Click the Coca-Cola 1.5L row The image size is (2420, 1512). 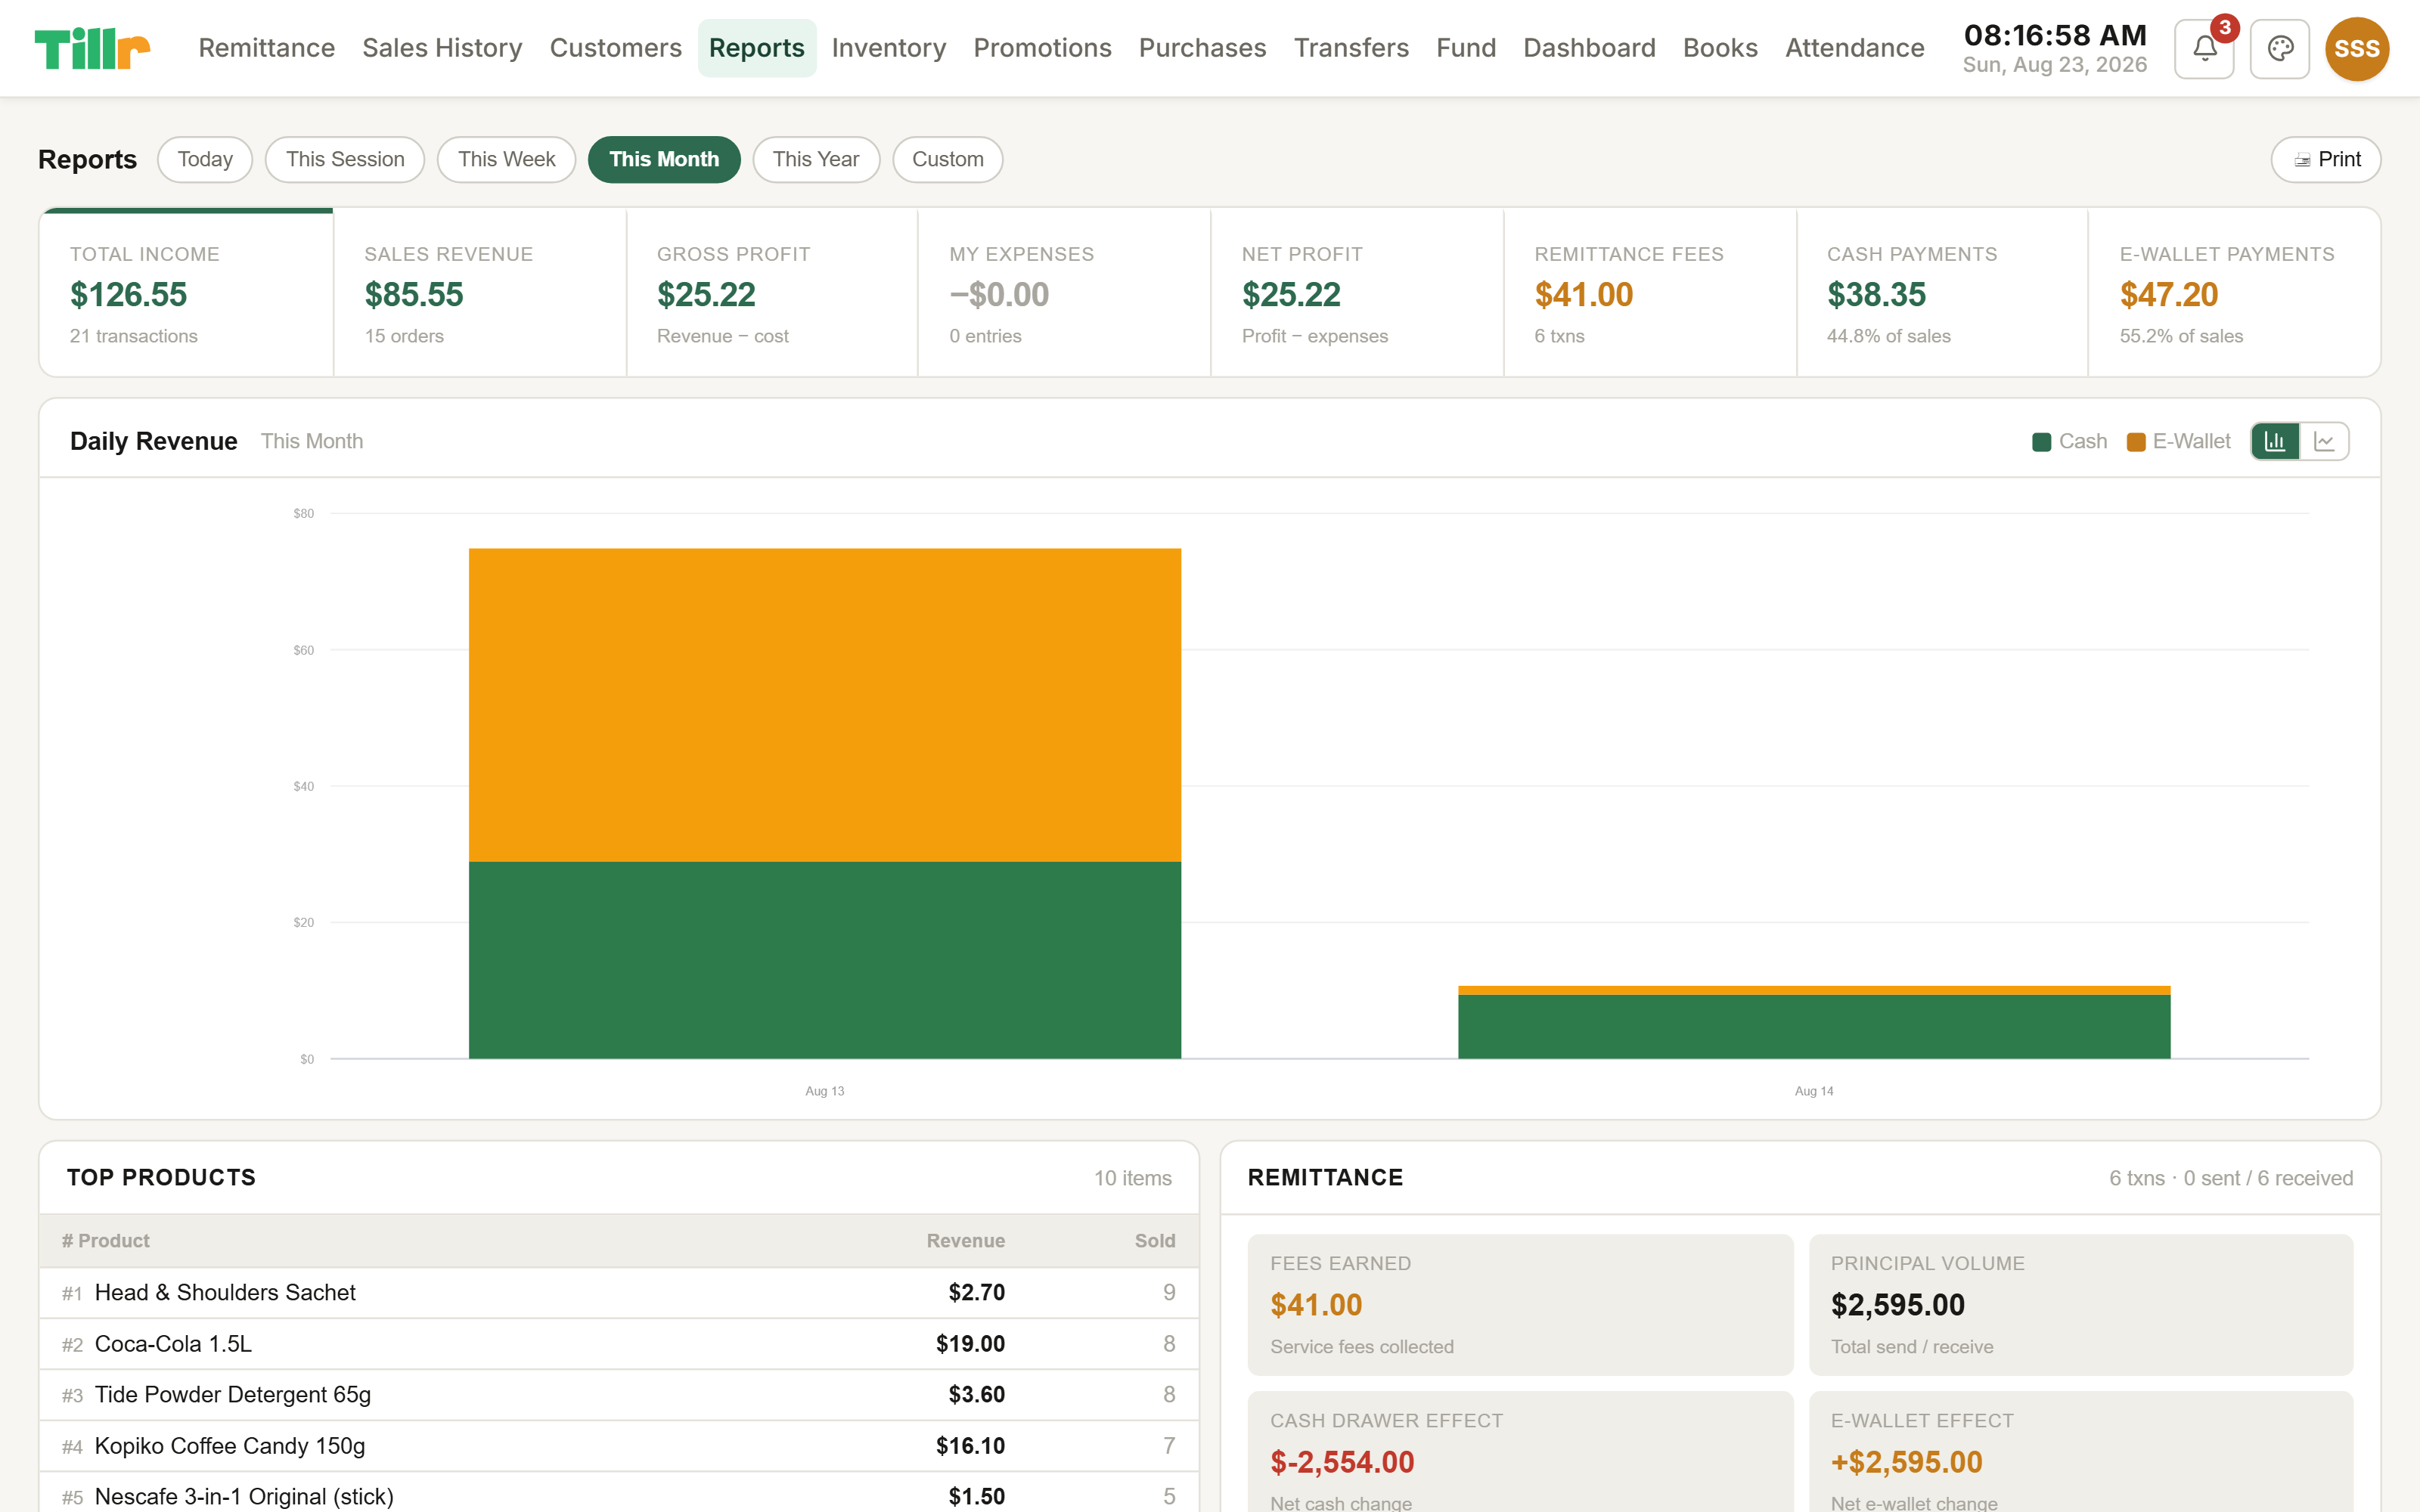619,1344
